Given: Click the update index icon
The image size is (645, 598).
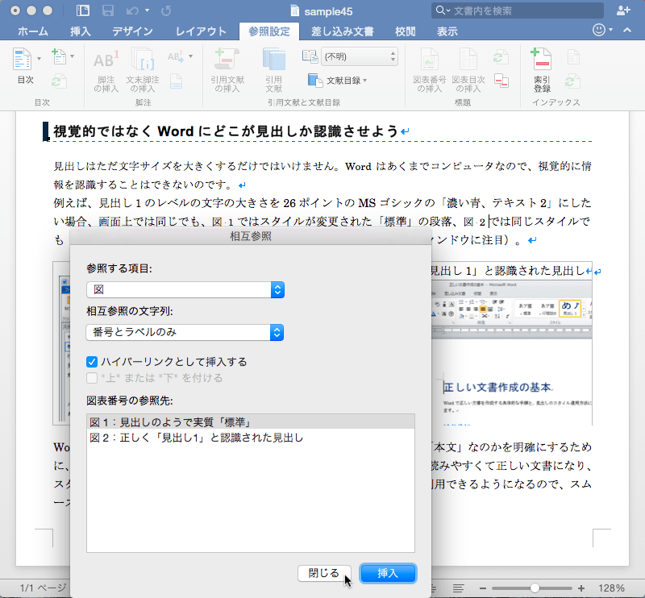Looking at the screenshot, I should (572, 81).
